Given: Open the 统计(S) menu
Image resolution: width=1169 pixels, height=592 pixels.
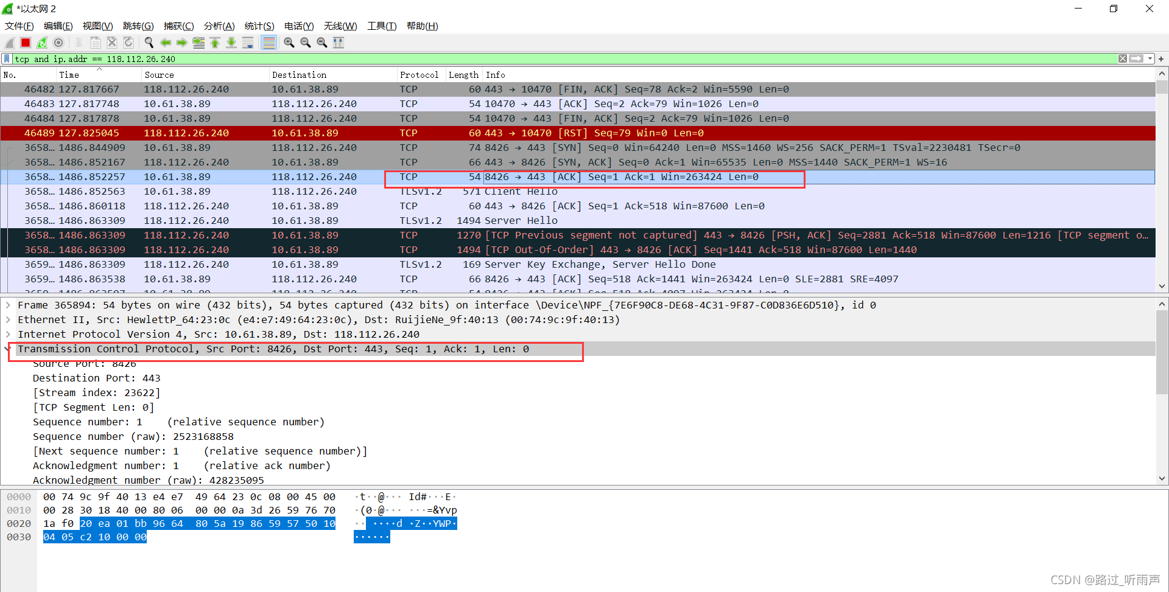Looking at the screenshot, I should [x=259, y=26].
